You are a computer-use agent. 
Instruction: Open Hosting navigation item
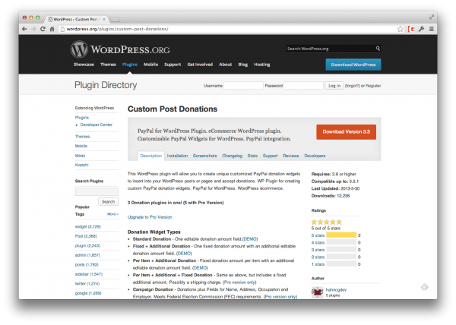coord(262,65)
